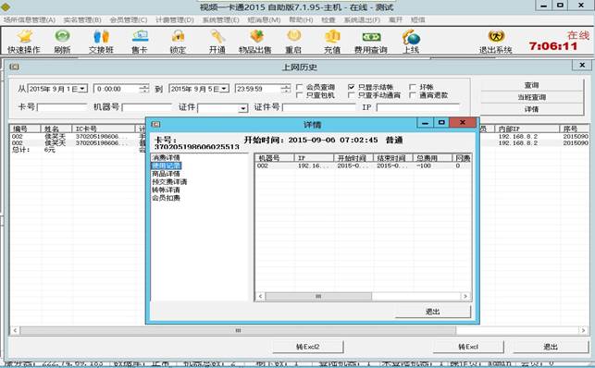Click the 详情 dialog horizontal scrollbar thumb
This screenshot has height=368, width=595.
tap(318, 297)
